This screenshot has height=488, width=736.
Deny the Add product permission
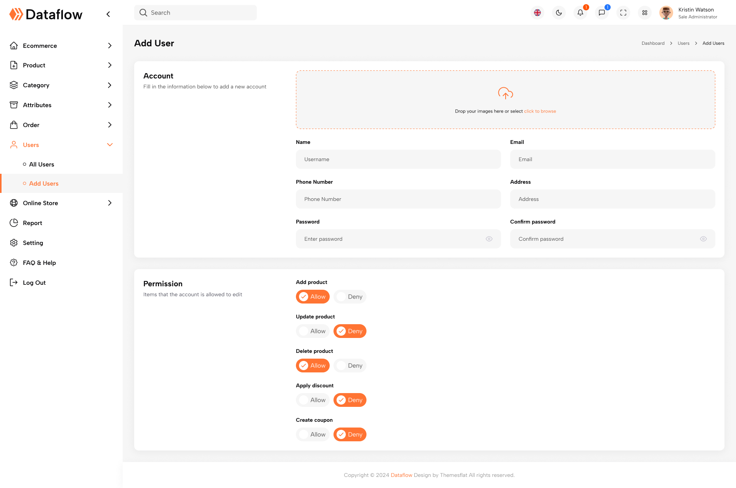click(x=350, y=297)
